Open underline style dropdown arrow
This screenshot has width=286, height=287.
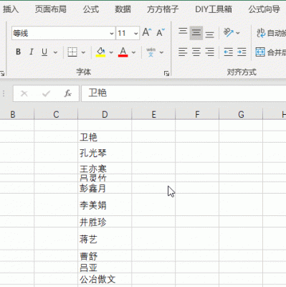55,52
